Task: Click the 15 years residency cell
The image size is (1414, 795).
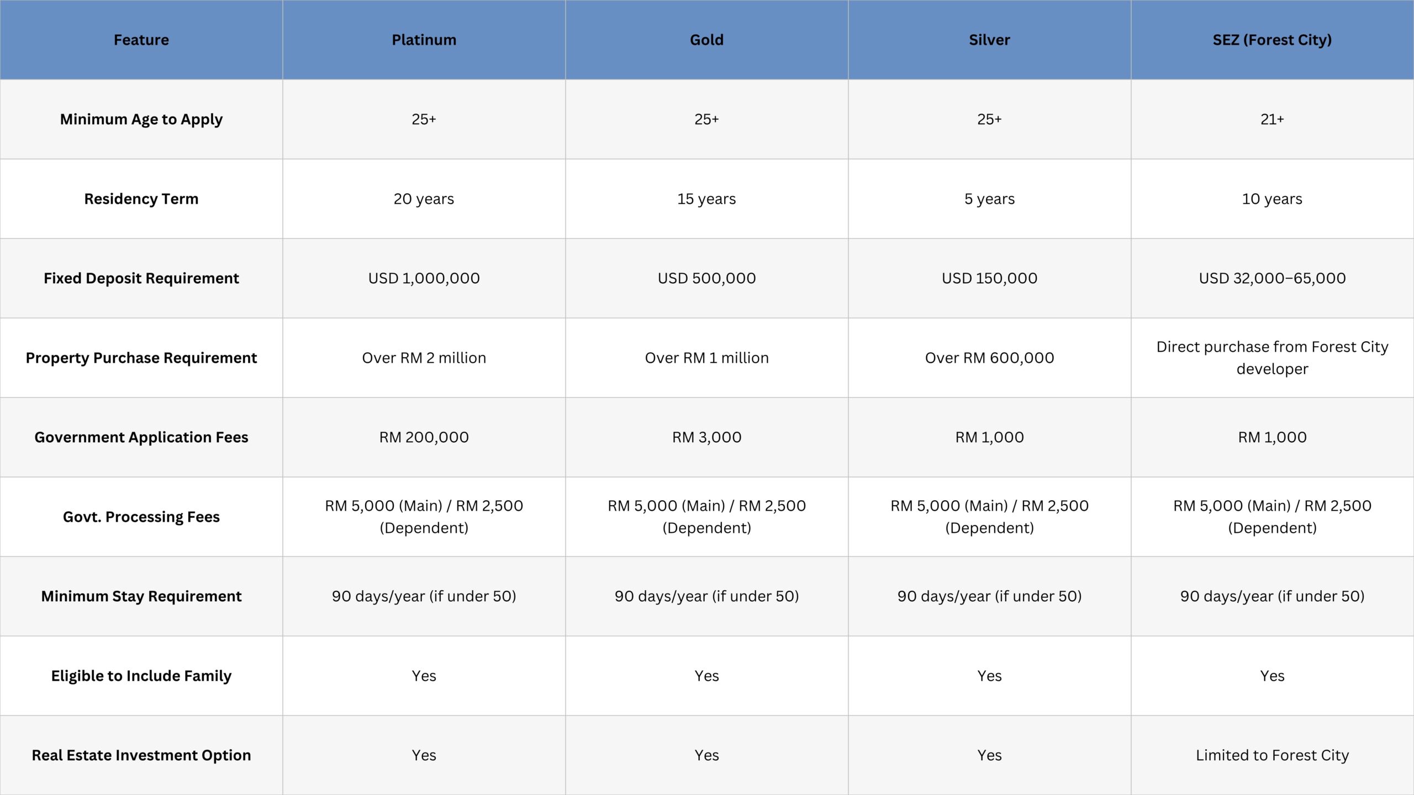Action: tap(706, 199)
